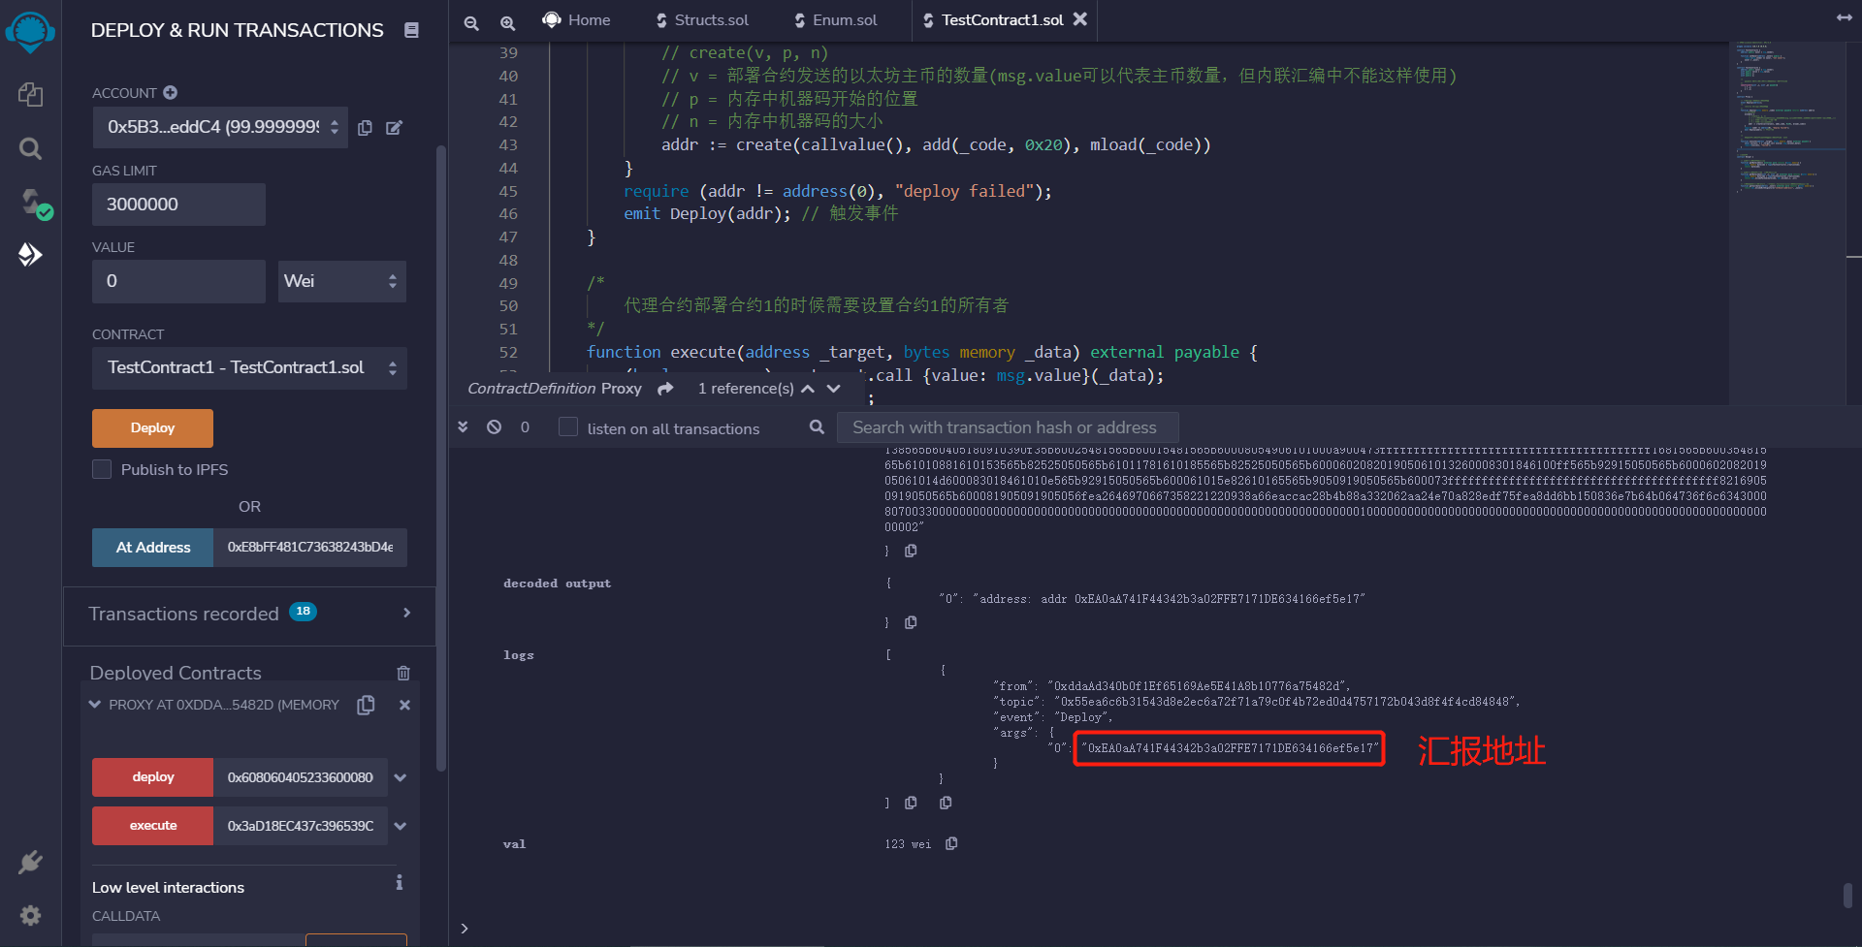This screenshot has height=947, width=1862.
Task: Select the Deploy & Run sidebar icon
Action: tap(30, 255)
